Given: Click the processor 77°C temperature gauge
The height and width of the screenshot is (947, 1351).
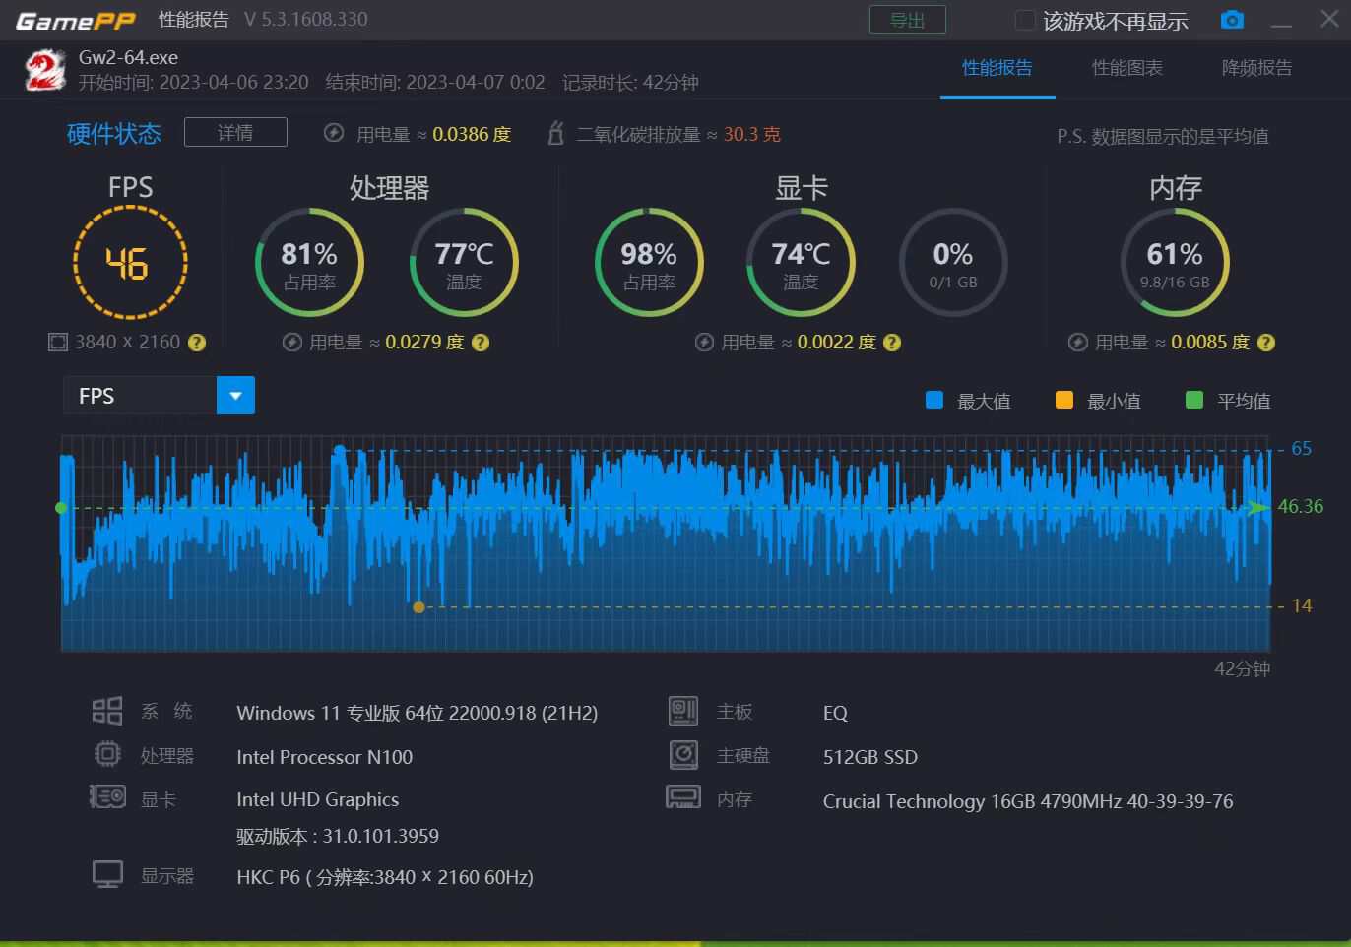Looking at the screenshot, I should tap(464, 263).
